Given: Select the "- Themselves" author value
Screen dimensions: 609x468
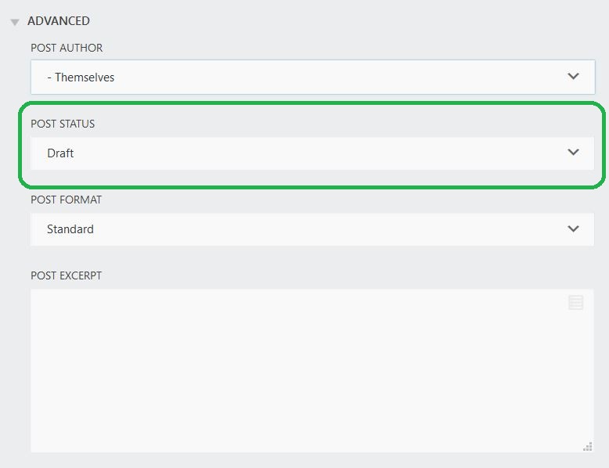Looking at the screenshot, I should (x=81, y=77).
